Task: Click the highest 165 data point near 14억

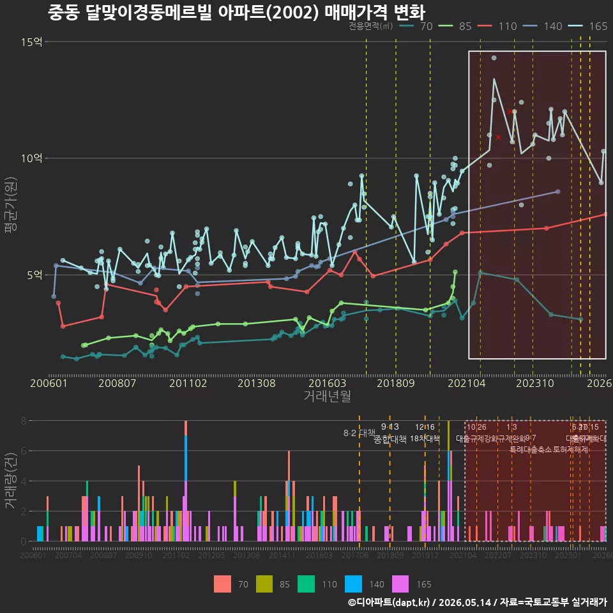Action: tap(494, 58)
